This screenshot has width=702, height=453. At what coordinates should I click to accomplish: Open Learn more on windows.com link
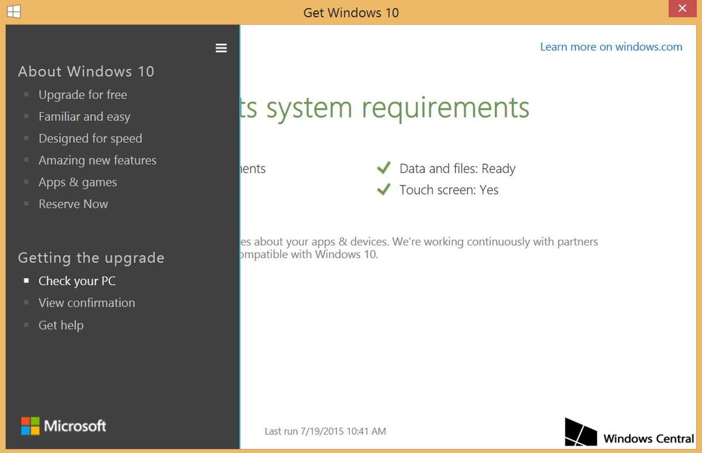point(611,47)
